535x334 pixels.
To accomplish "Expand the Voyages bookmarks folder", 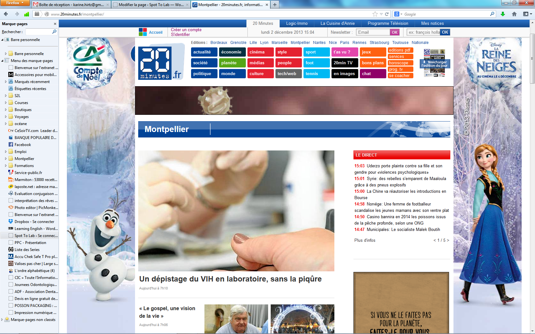I will (x=6, y=116).
